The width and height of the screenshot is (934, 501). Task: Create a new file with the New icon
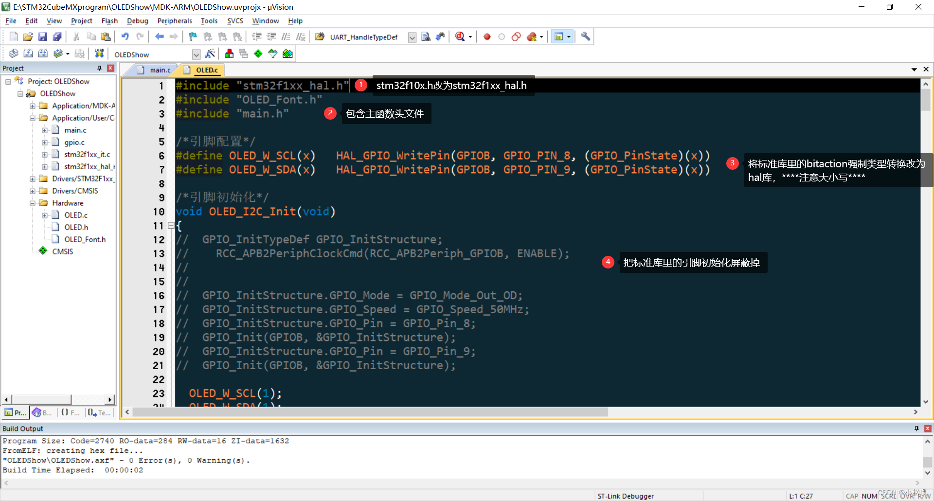[14, 36]
